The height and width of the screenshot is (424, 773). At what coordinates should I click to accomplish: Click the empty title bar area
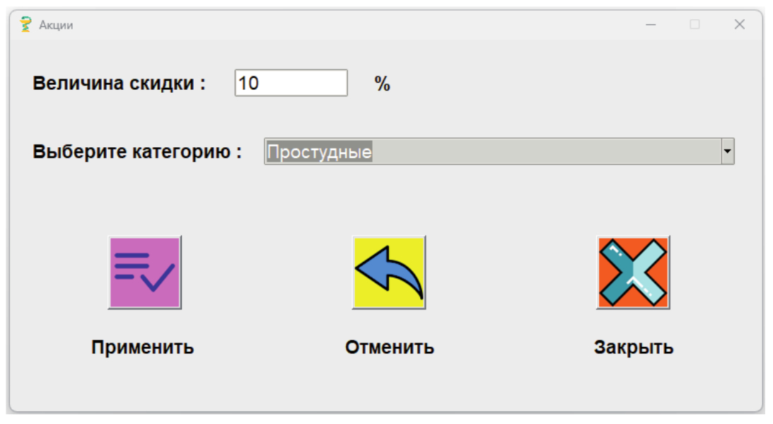[x=354, y=25]
